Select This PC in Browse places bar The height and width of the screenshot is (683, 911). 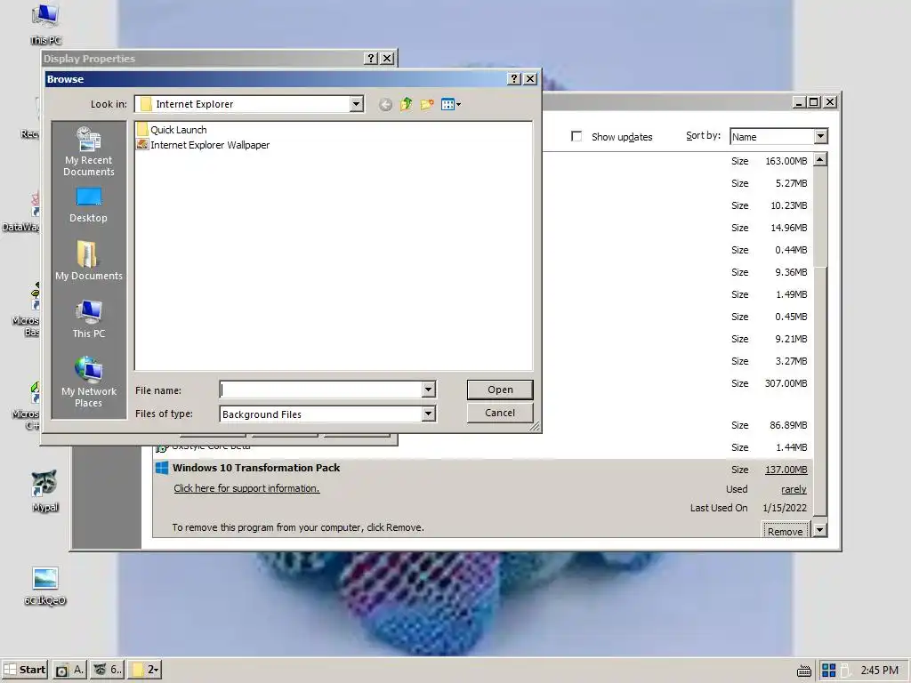[88, 319]
